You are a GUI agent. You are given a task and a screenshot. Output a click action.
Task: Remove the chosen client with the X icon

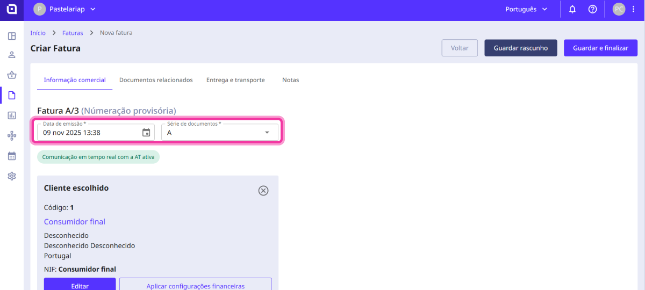[x=263, y=191]
